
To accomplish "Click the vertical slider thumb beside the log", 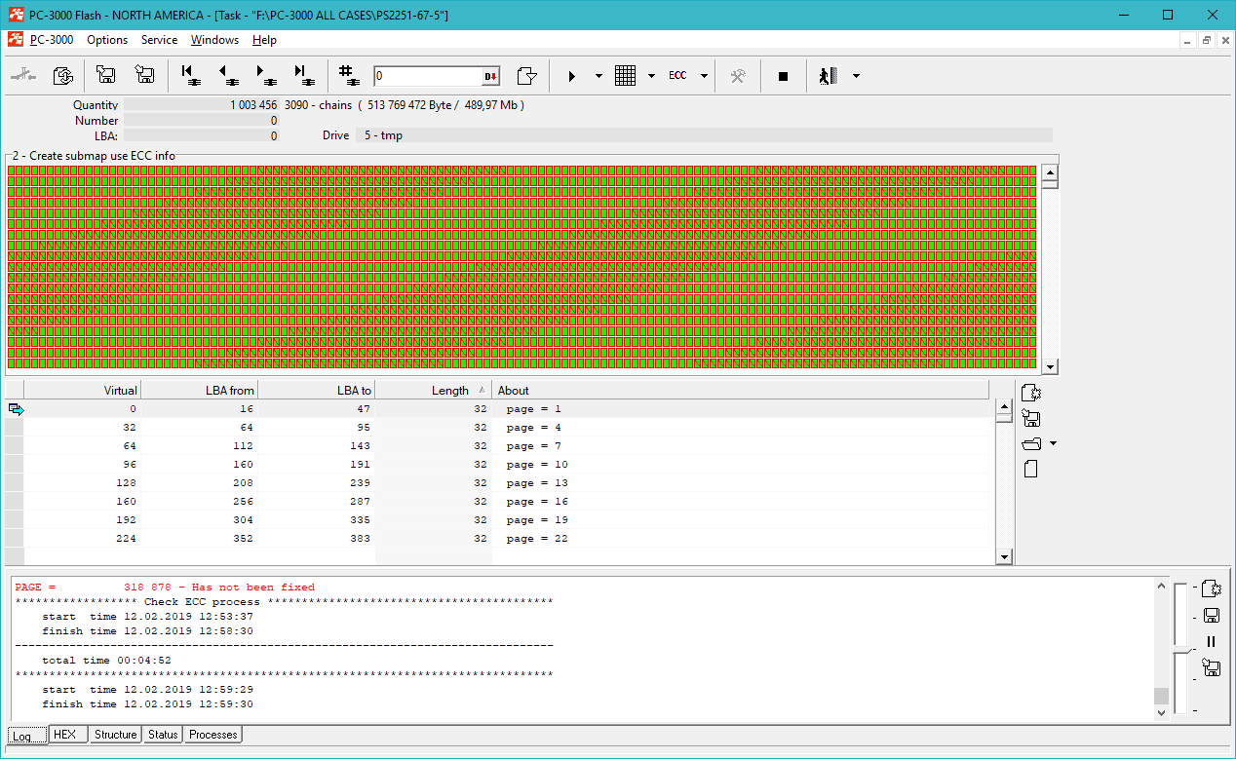I will (x=1181, y=650).
